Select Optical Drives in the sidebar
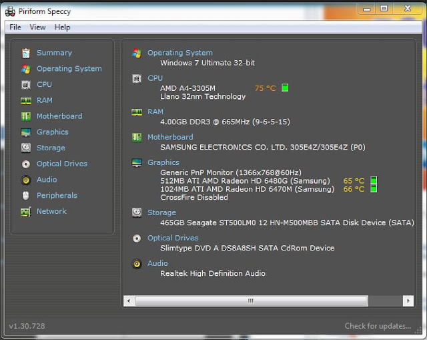 point(62,164)
